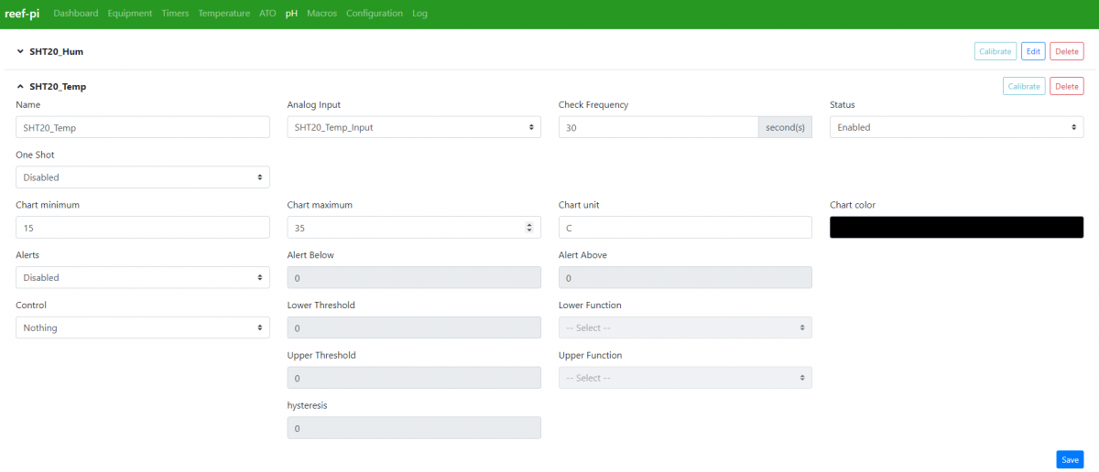1099x472 pixels.
Task: Select the pH nav item
Action: click(291, 14)
